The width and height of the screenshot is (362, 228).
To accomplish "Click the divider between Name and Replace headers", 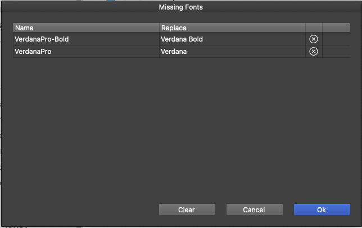I will click(159, 28).
